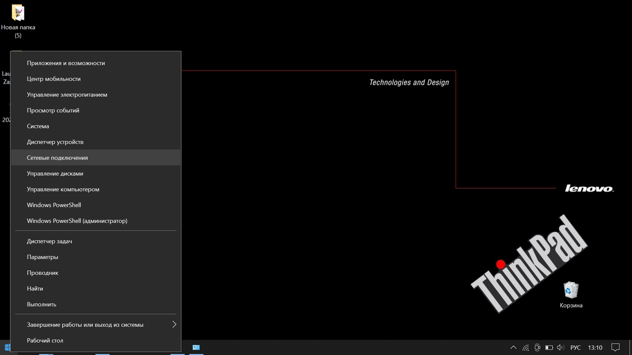Open the Action Center notification icon
Screen dimensions: 632x355
(x=616, y=348)
